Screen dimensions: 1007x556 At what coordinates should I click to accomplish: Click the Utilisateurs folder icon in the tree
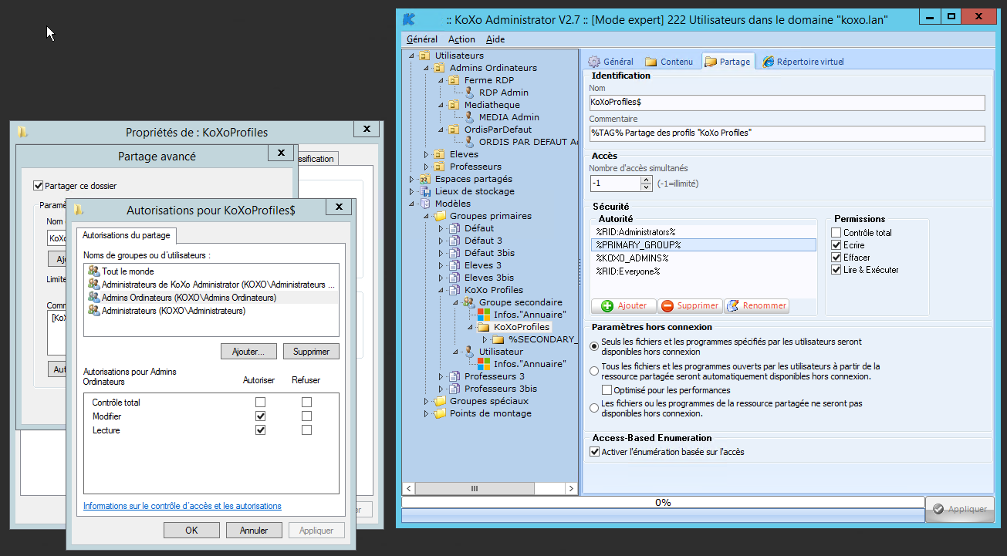click(424, 56)
